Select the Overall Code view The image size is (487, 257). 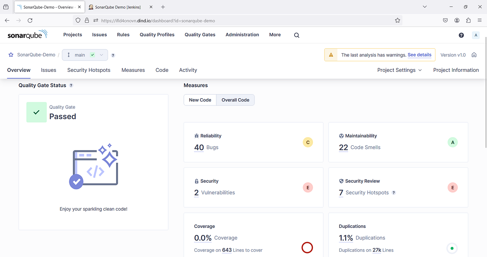click(x=235, y=99)
